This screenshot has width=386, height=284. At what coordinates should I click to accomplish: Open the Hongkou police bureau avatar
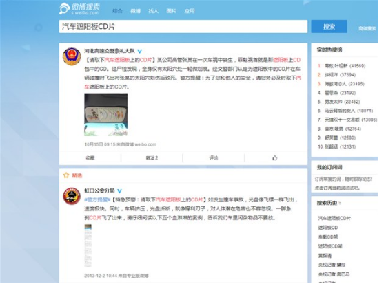(x=72, y=196)
